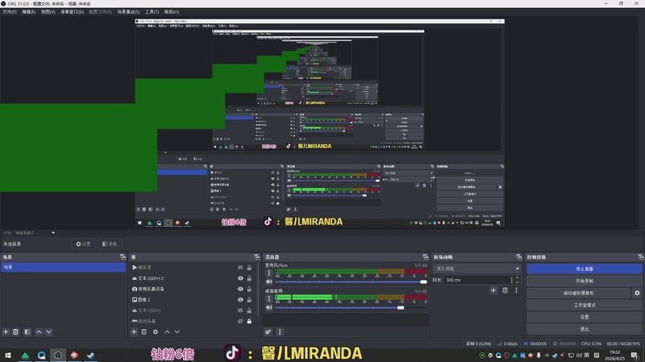
Task: Open advanced audio properties gears icon
Action: point(268,331)
